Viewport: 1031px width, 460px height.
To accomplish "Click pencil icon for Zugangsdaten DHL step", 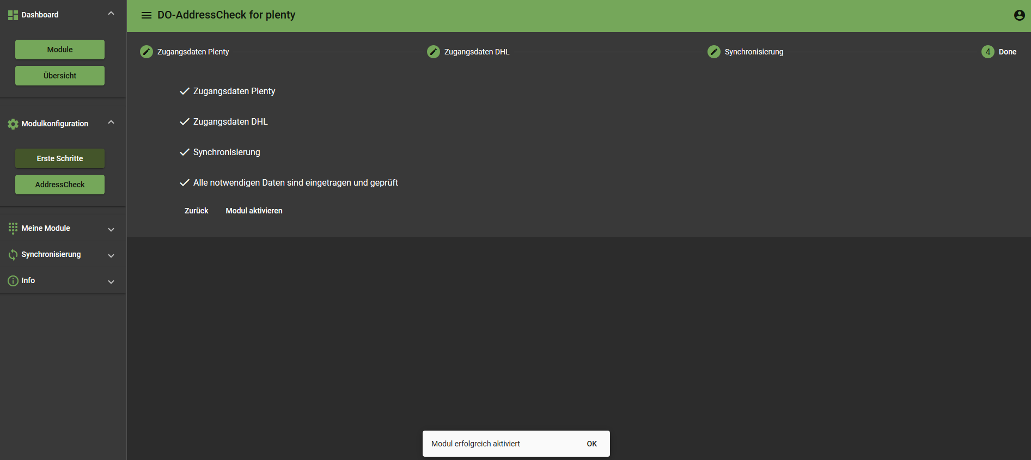I will pyautogui.click(x=434, y=52).
